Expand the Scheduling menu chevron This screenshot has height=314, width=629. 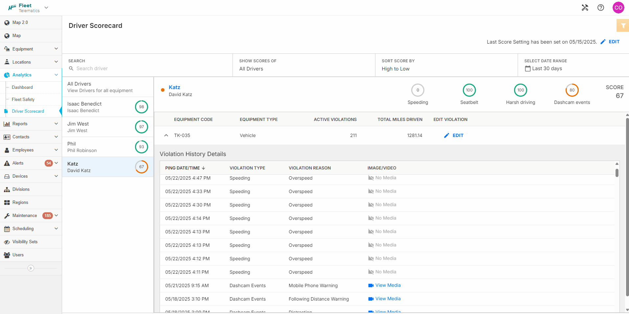click(x=56, y=229)
